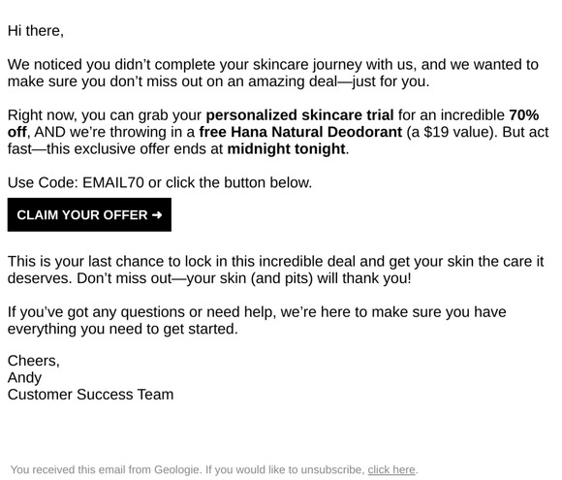The width and height of the screenshot is (562, 480).
Task: Click the promo code EMAIL70 text
Action: (113, 182)
